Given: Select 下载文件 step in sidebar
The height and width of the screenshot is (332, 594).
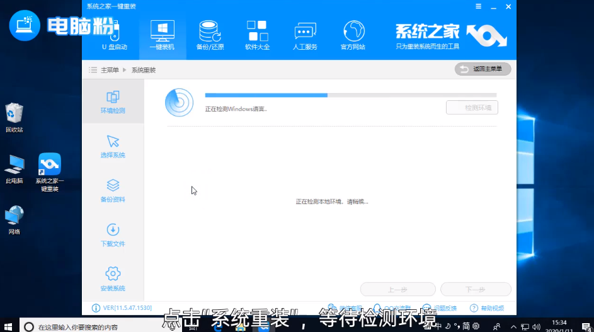Looking at the screenshot, I should pos(113,235).
